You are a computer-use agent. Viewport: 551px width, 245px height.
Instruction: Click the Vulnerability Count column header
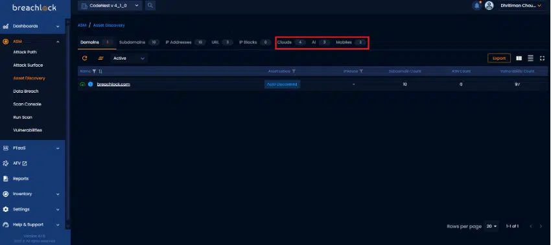[x=517, y=71]
